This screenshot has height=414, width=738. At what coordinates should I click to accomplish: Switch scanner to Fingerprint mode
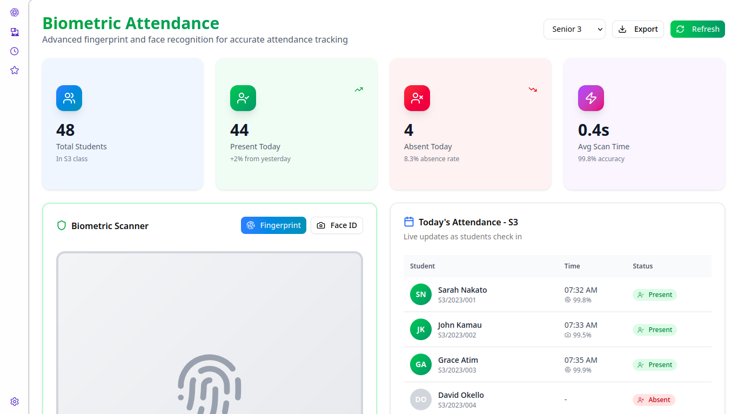point(273,225)
